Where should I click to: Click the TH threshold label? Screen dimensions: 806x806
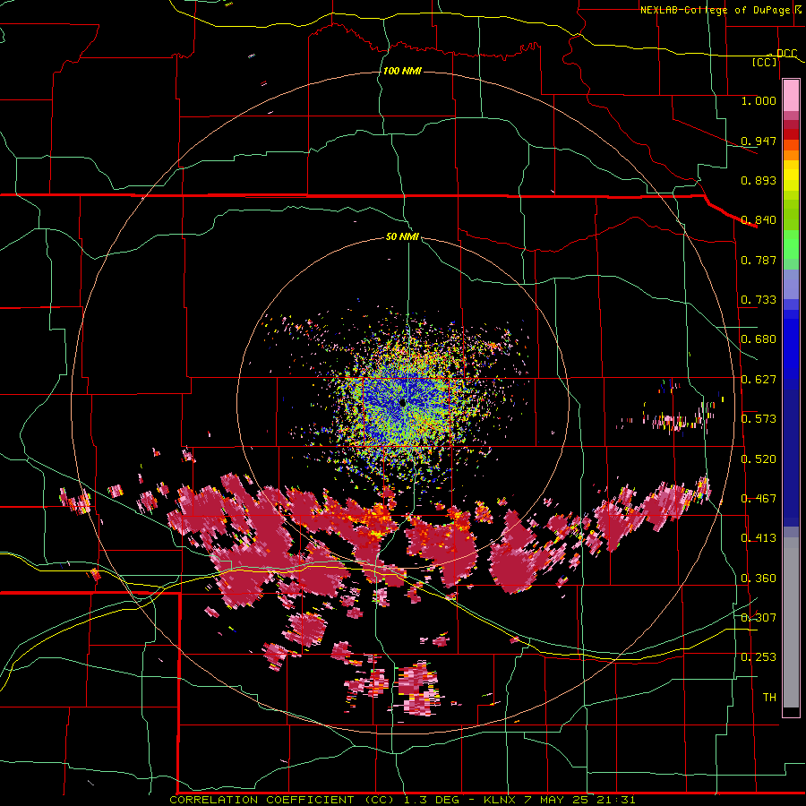coord(769,698)
